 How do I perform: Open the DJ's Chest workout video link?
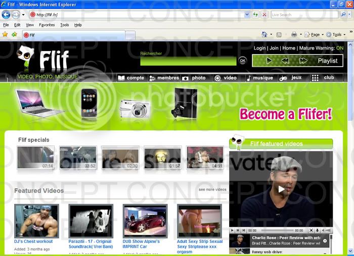[x=33, y=241]
